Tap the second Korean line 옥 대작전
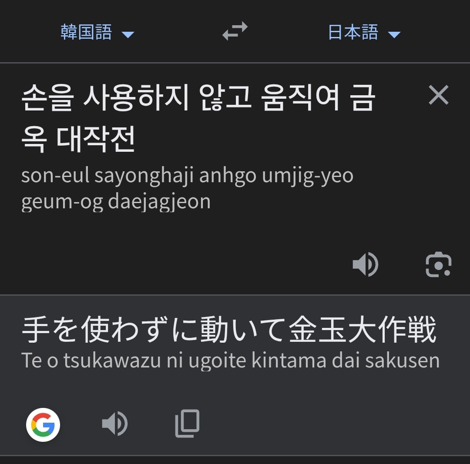This screenshot has height=464, width=470. 78,139
